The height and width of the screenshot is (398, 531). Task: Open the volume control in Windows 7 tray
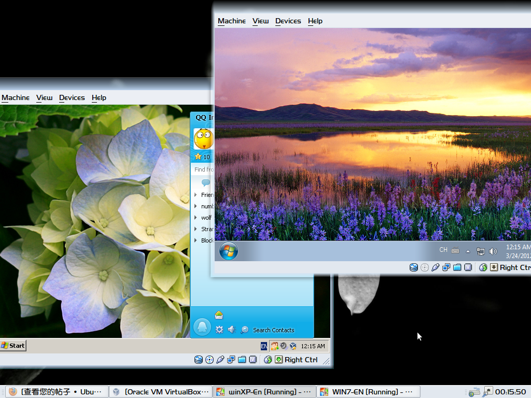pyautogui.click(x=493, y=251)
